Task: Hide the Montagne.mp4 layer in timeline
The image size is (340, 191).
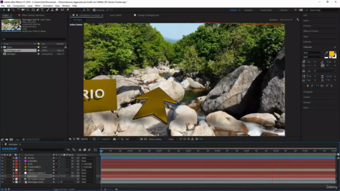Action: click(2, 182)
